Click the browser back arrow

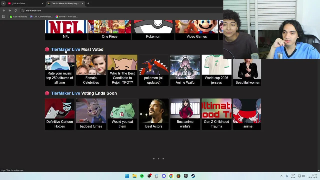point(3,10)
